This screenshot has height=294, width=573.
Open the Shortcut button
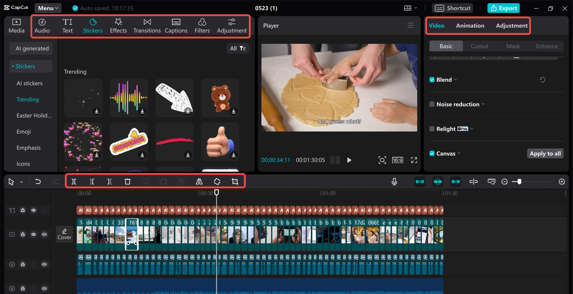coord(452,8)
